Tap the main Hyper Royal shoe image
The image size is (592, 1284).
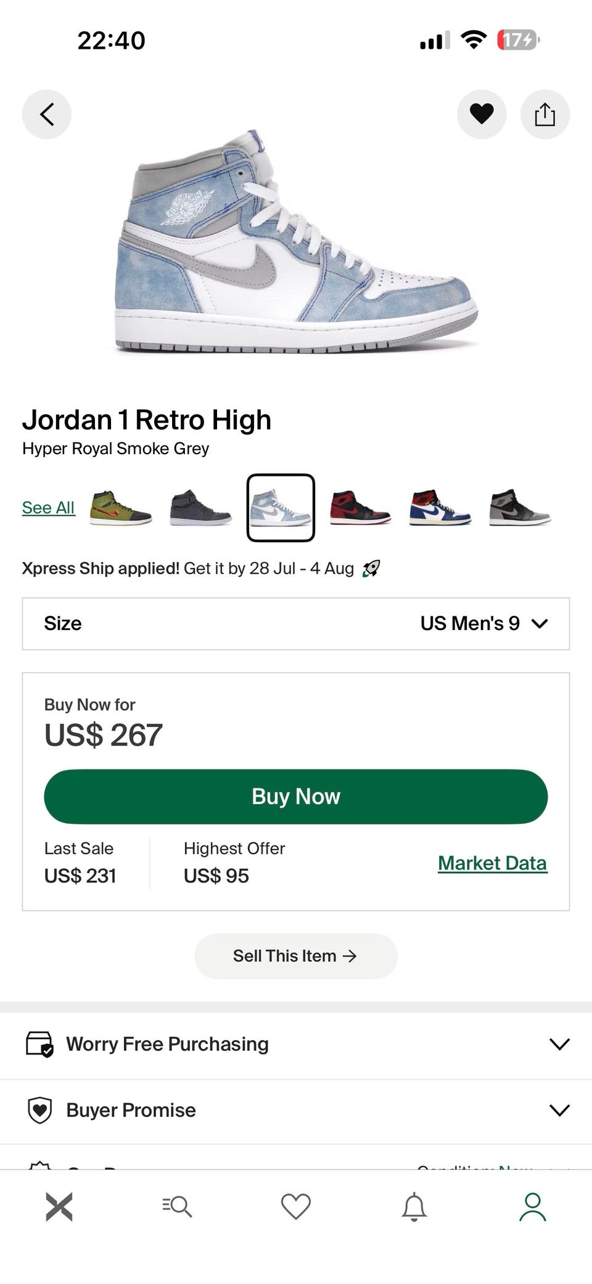pyautogui.click(x=296, y=242)
